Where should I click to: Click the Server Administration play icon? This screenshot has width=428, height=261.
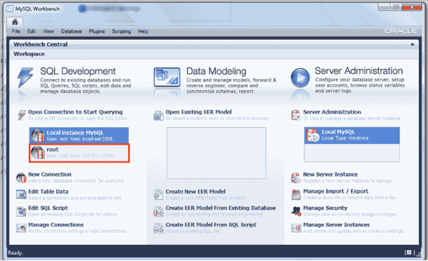pyautogui.click(x=300, y=78)
